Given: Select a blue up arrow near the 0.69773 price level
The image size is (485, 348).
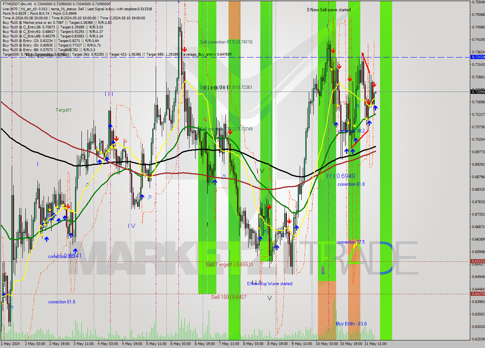Looking at the screenshot, I should click(x=347, y=151).
